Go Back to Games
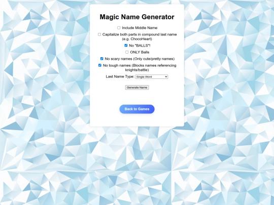Image resolution: width=274 pixels, height=205 pixels. [137, 109]
